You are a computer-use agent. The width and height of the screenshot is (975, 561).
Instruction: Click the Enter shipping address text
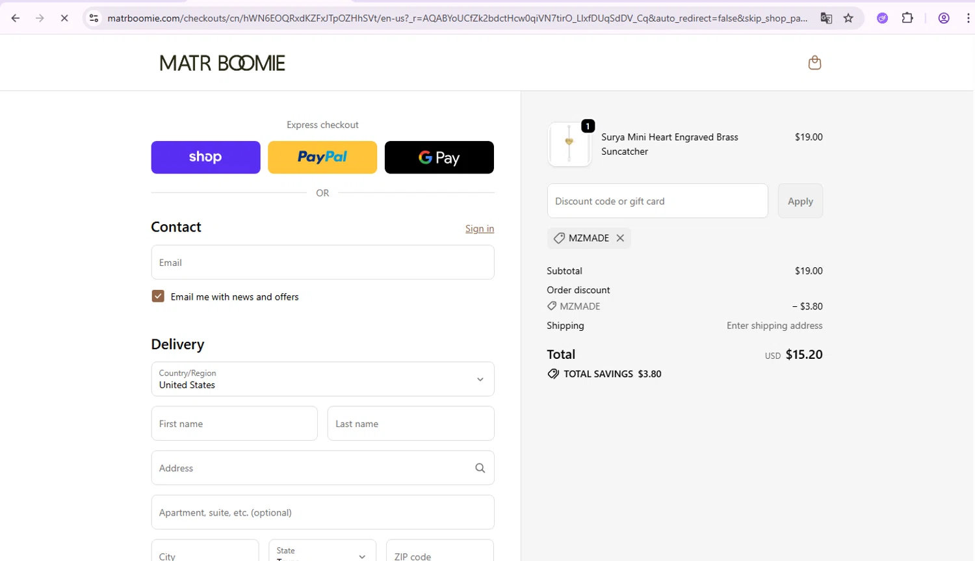tap(774, 326)
